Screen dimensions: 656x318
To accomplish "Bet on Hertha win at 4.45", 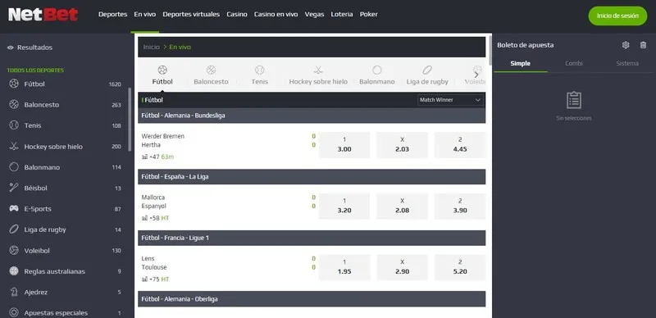I will coord(460,145).
